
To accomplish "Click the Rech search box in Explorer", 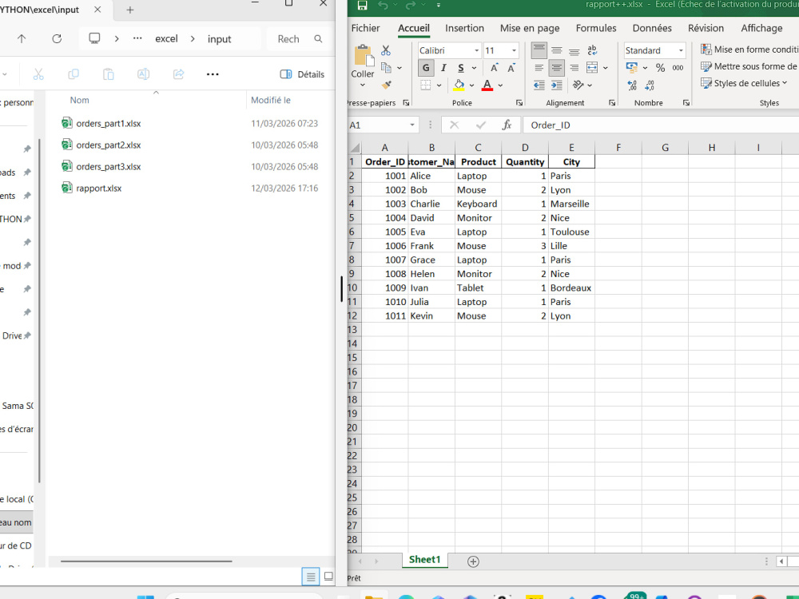I will point(299,38).
